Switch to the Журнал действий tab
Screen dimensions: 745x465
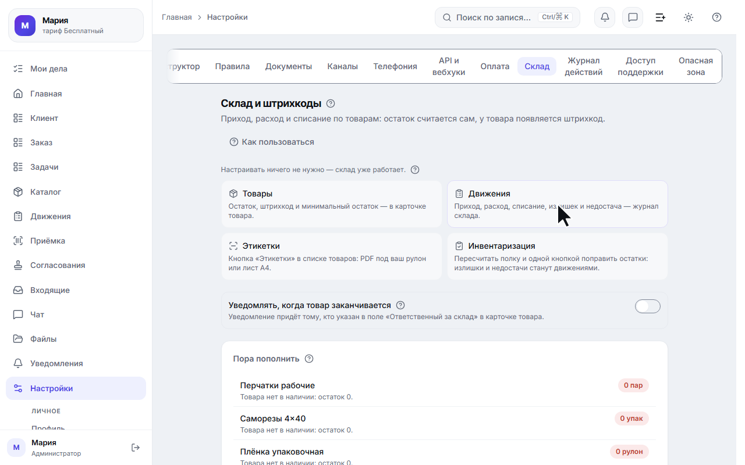point(584,66)
